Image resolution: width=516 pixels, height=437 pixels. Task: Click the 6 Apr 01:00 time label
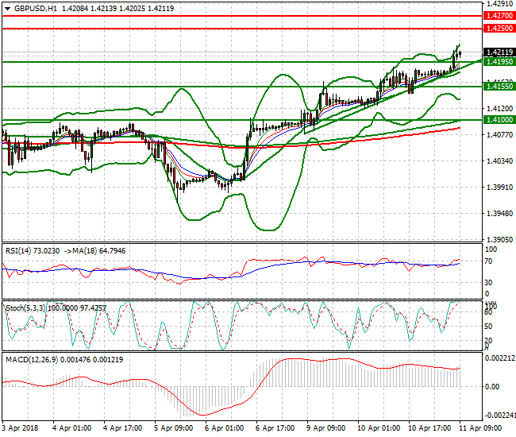224,428
